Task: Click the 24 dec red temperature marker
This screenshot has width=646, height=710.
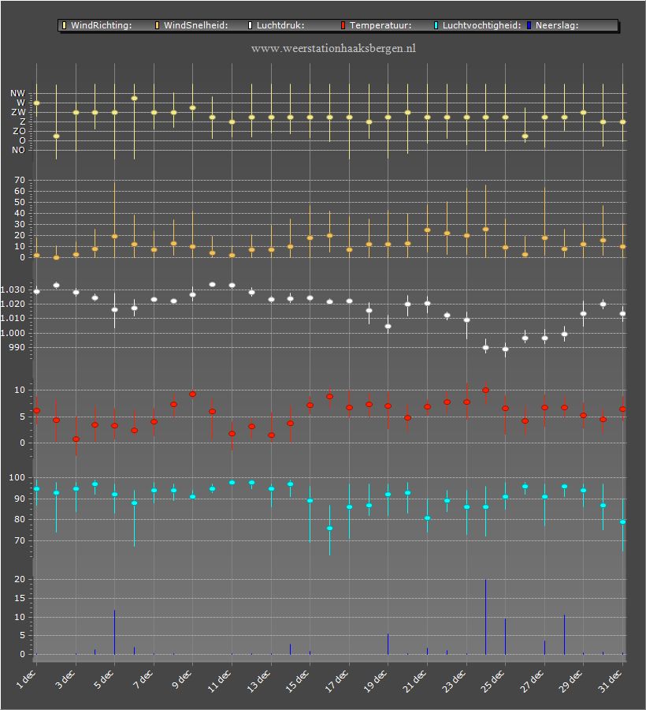Action: tap(485, 390)
